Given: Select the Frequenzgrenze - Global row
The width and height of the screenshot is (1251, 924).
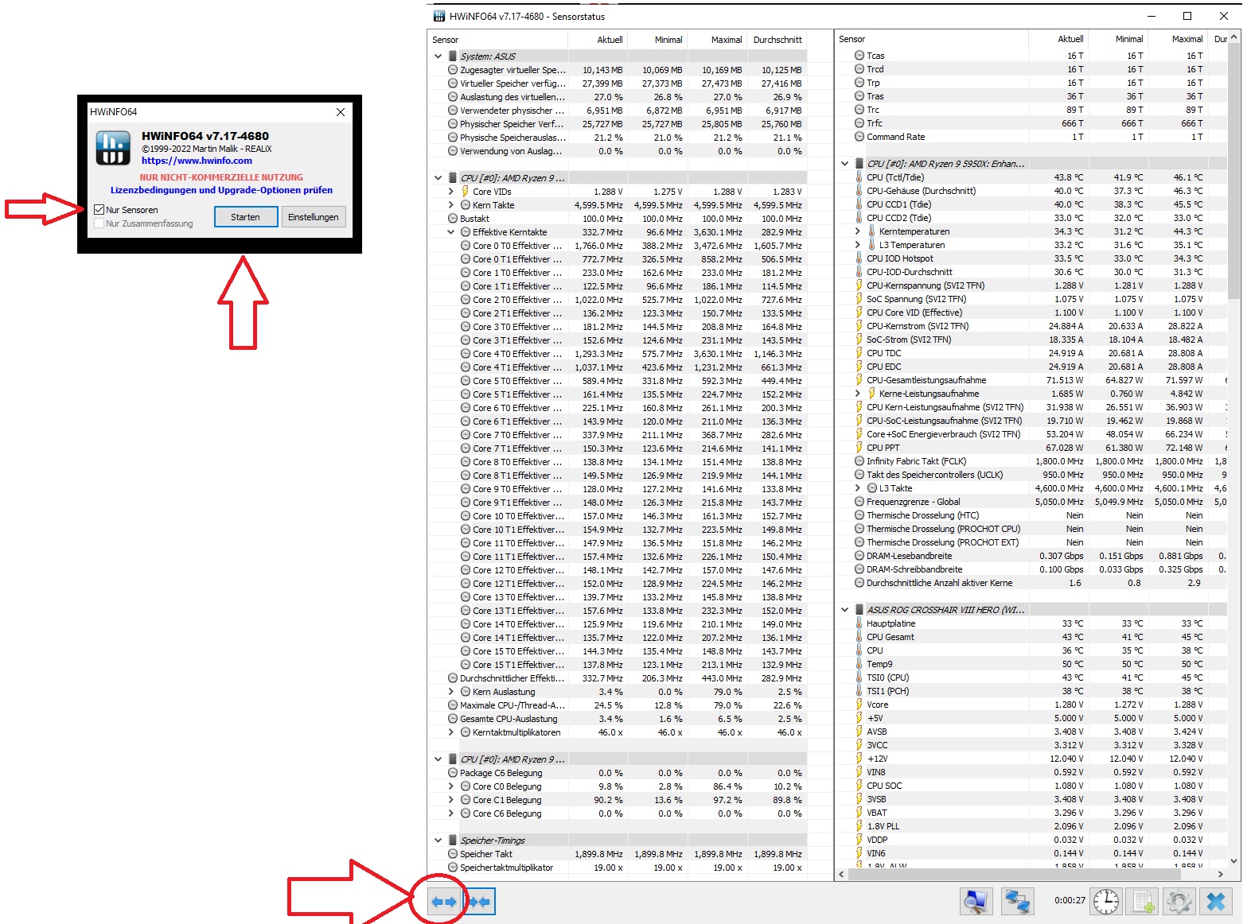Looking at the screenshot, I should point(1031,502).
